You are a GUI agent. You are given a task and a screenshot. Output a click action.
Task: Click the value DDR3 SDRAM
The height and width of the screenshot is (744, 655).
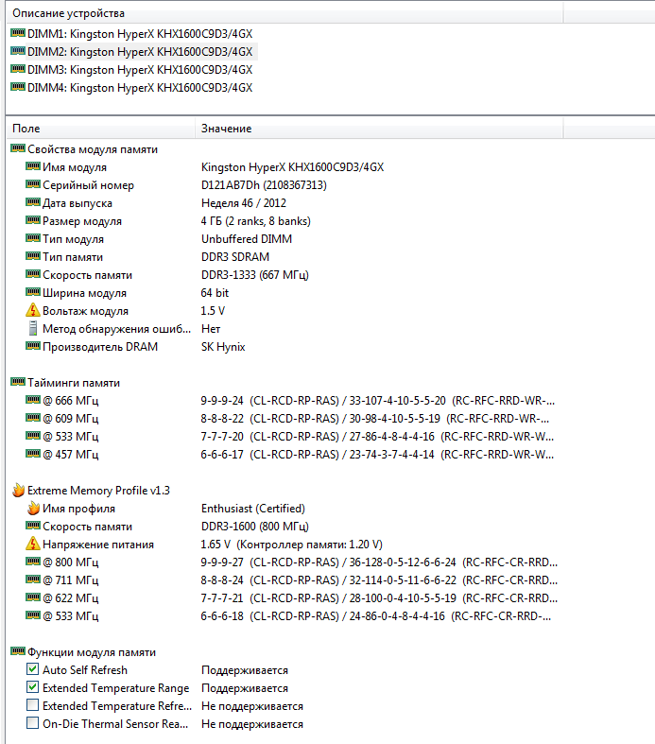click(x=235, y=257)
